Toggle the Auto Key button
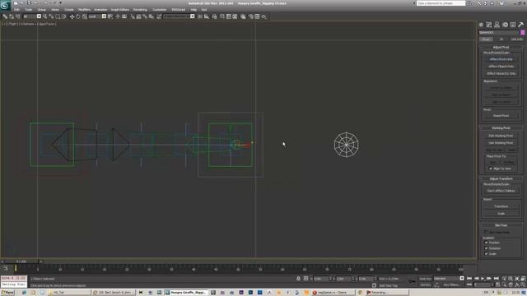527x296 pixels. click(x=426, y=279)
